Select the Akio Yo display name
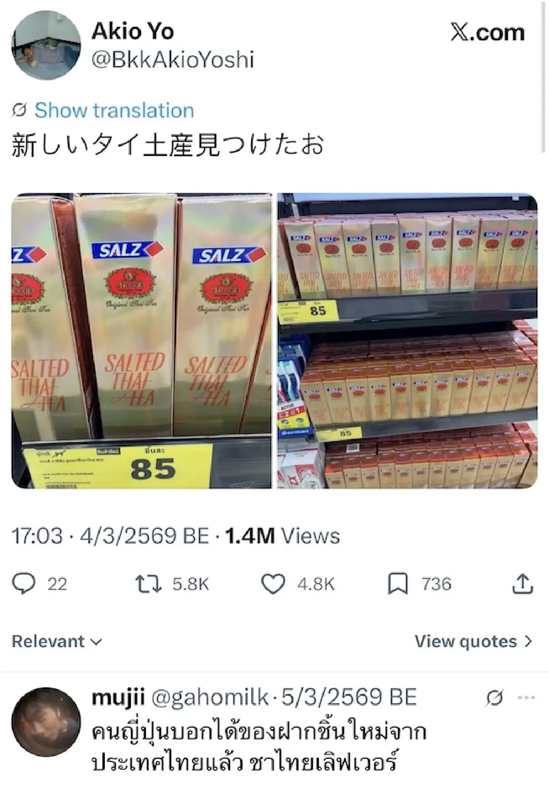The width and height of the screenshot is (549, 804). click(133, 32)
